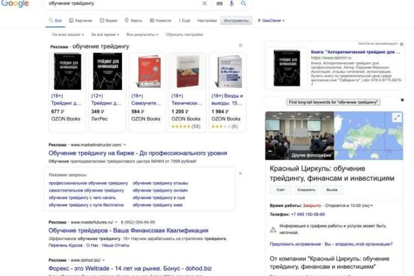Screen dimensions: 414x276
Task: Expand the masterfutures.ru ad URL dropdown
Action: (x=116, y=223)
